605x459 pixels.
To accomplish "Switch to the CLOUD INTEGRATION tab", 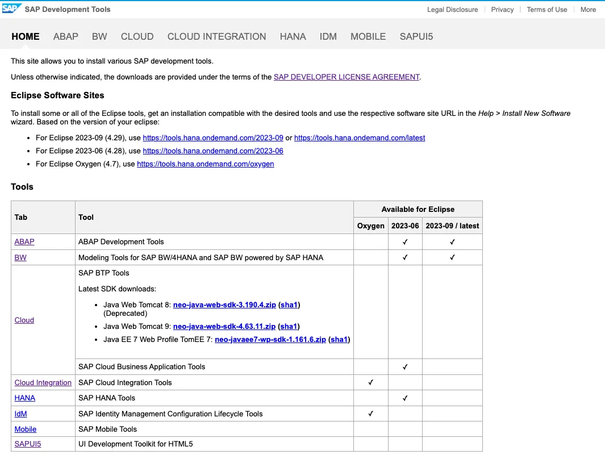I will pos(216,36).
